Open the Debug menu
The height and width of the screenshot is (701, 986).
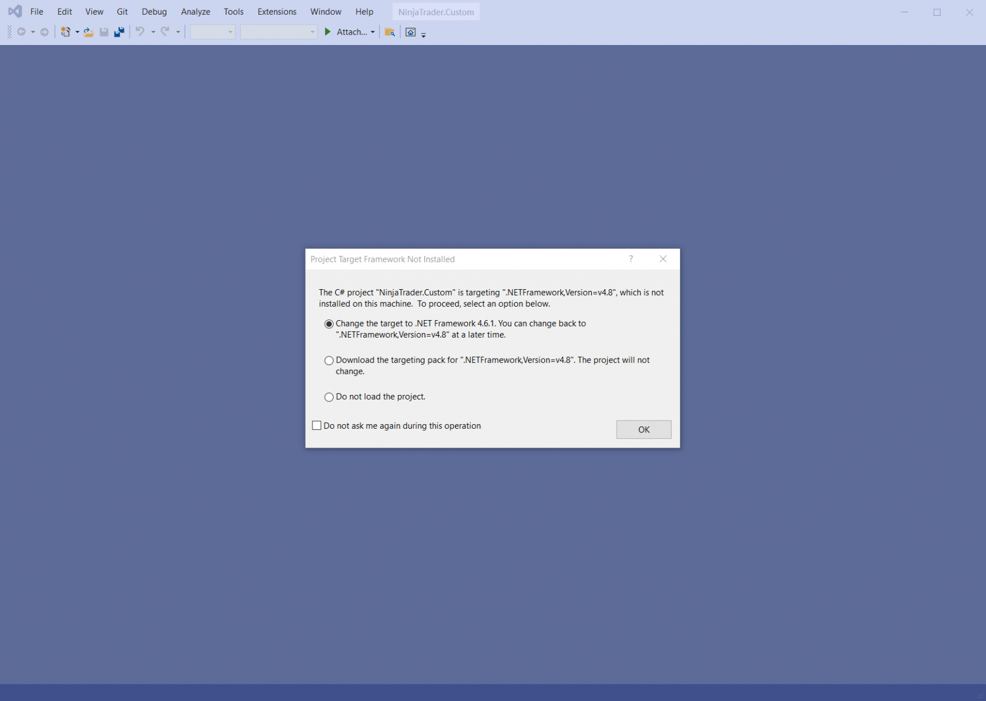154,12
